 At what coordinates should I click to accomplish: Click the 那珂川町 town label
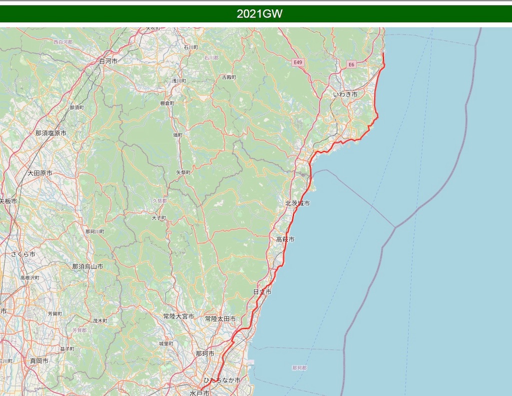(x=95, y=231)
